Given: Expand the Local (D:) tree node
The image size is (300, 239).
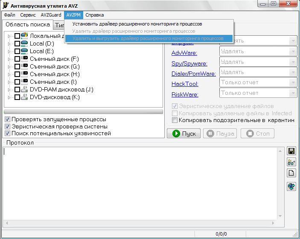Looking at the screenshot, I should [x=9, y=44].
